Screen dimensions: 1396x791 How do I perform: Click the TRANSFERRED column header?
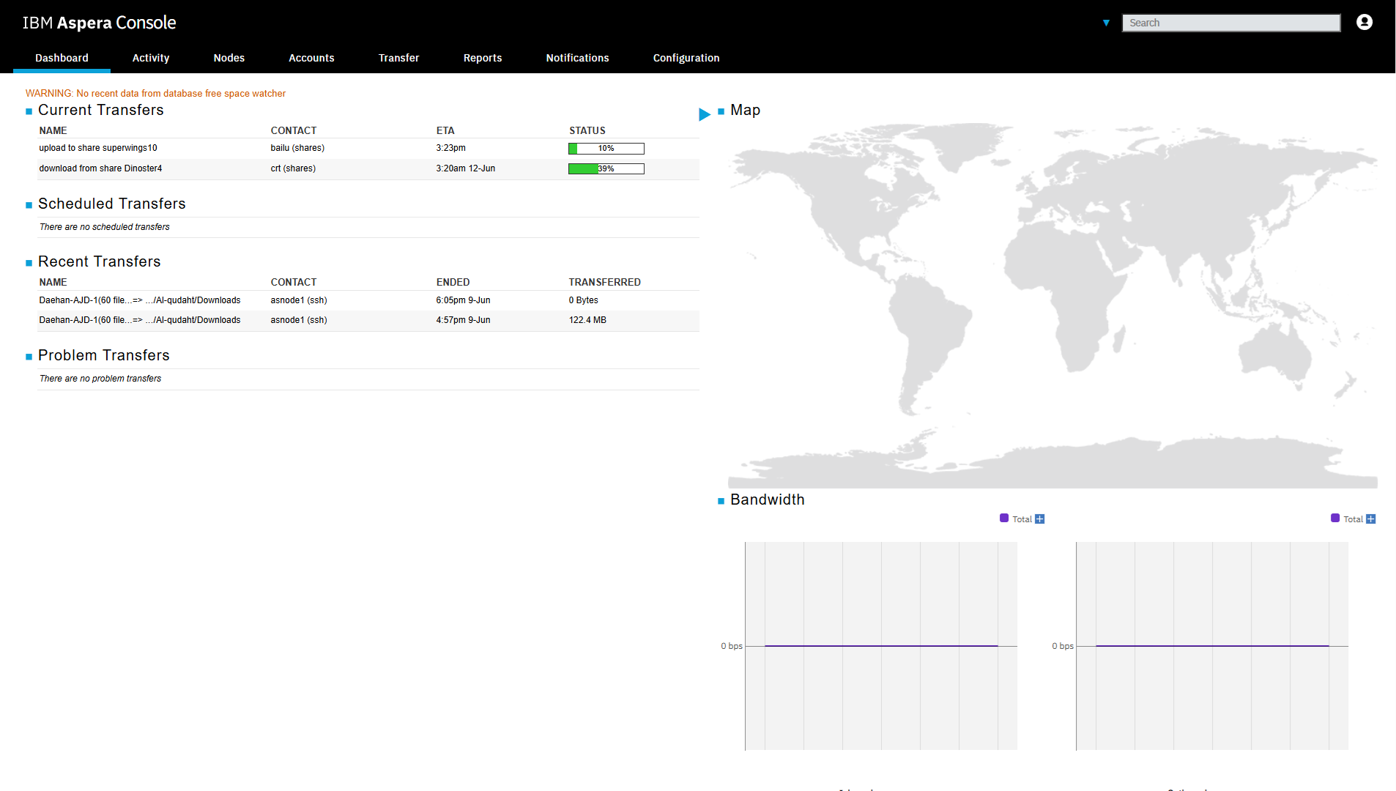point(605,282)
